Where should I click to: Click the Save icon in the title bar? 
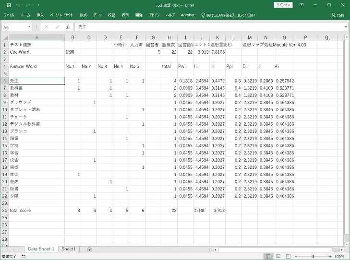pyautogui.click(x=9, y=5)
